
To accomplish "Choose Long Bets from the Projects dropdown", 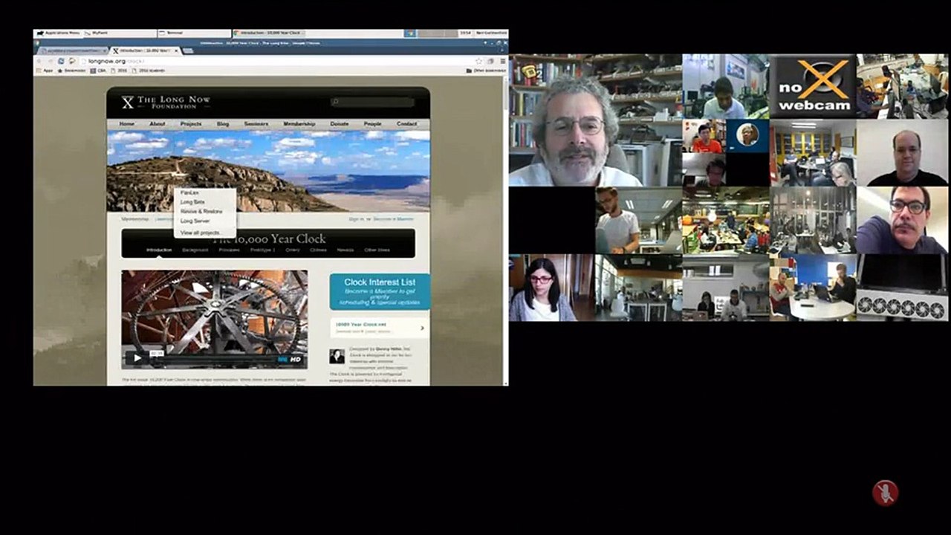I will 192,202.
